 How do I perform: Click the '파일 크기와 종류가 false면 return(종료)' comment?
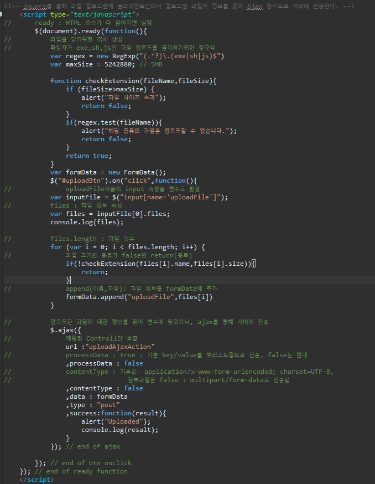(129, 256)
